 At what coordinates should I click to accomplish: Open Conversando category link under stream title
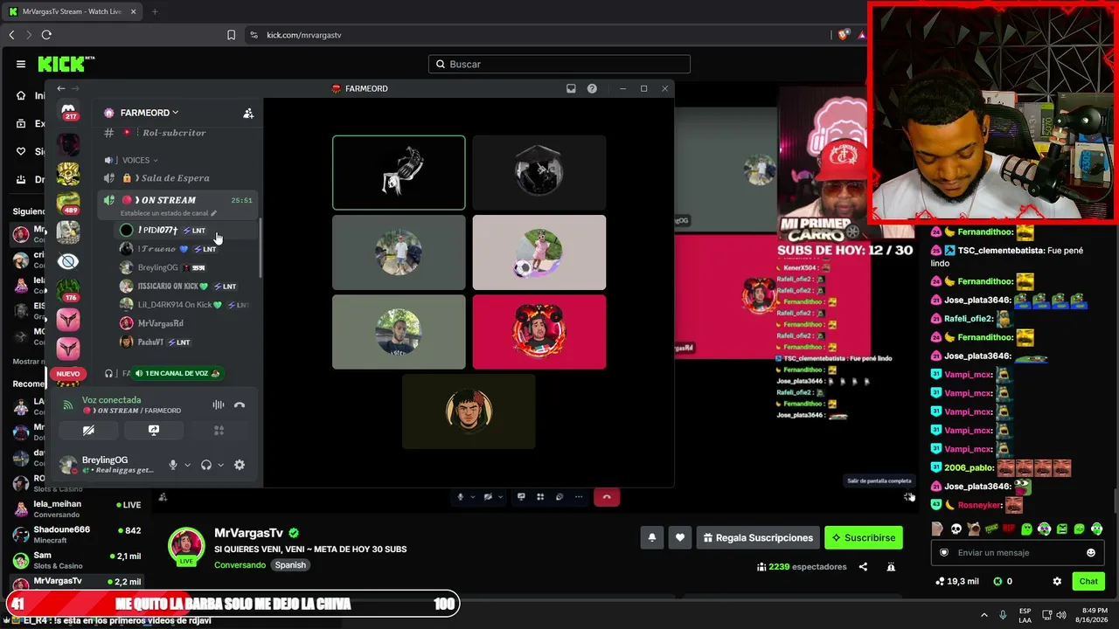click(240, 565)
